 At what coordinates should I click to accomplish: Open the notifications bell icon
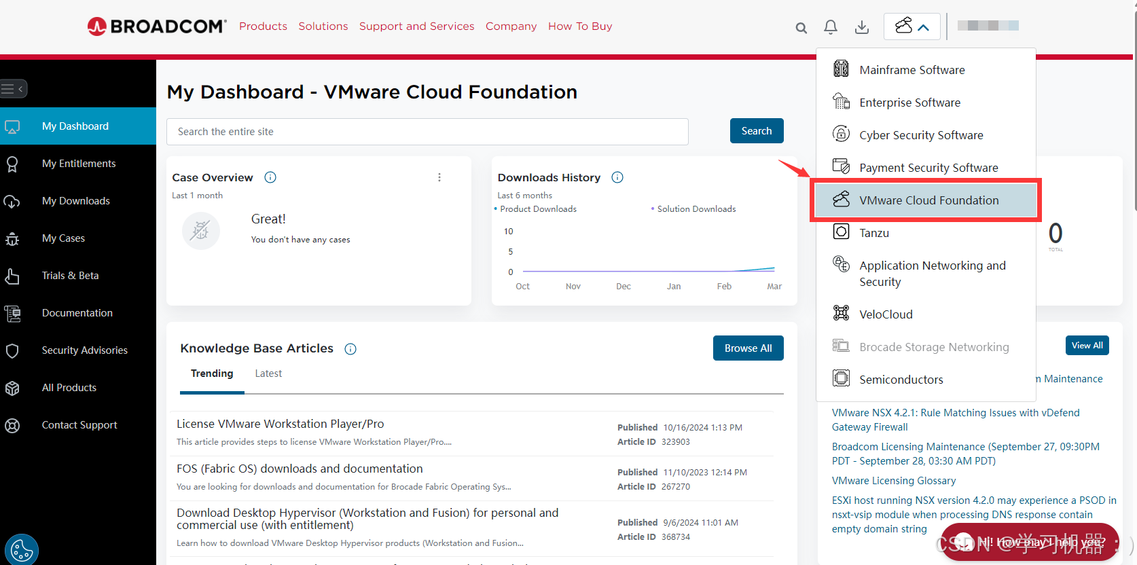click(x=830, y=27)
